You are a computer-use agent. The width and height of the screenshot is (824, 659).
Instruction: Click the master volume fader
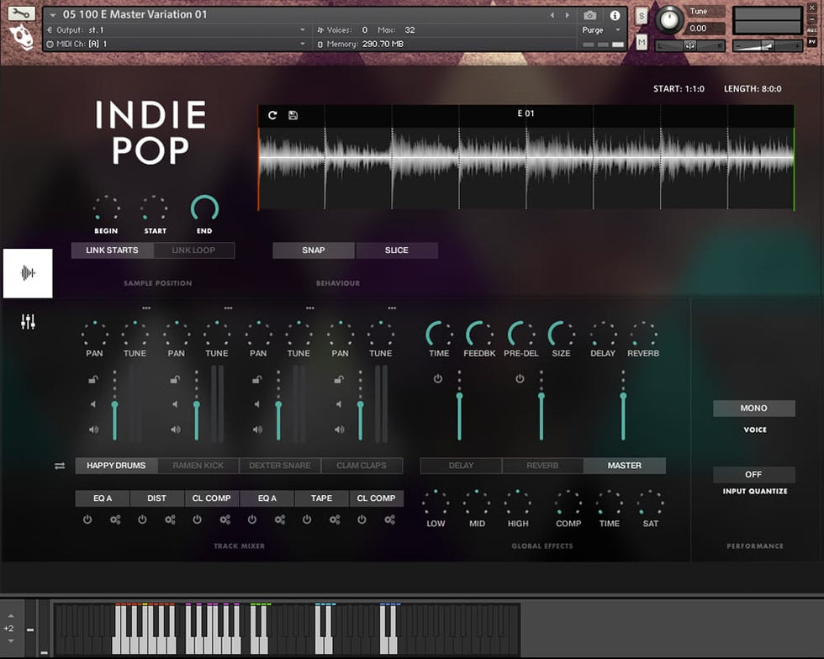click(623, 412)
